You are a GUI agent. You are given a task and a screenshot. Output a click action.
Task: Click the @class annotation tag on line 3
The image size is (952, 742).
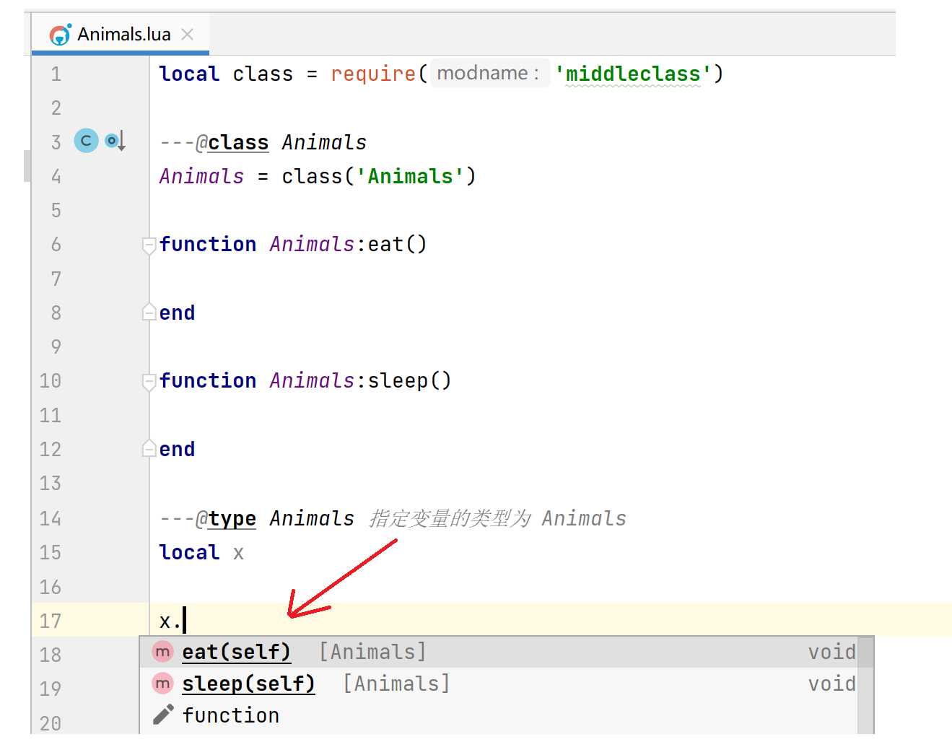(x=232, y=143)
